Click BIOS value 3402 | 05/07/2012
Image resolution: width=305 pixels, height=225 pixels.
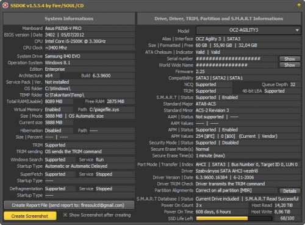coord(65,35)
